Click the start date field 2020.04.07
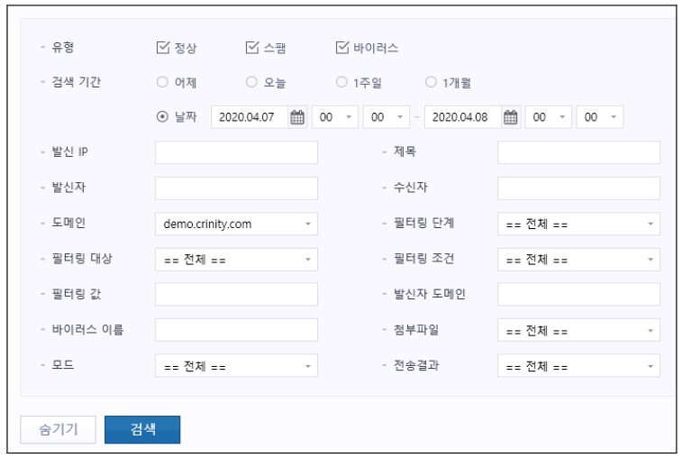Screen dimensions: 682x458 [x=250, y=117]
